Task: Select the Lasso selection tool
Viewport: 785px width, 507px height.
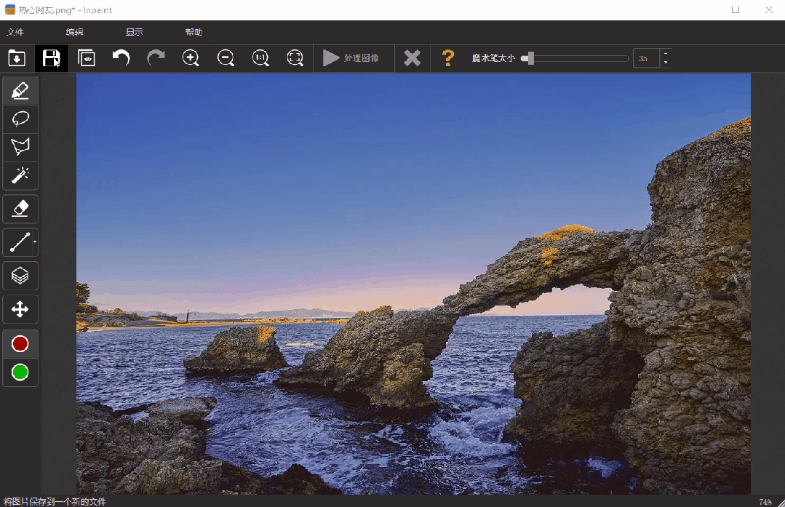Action: tap(20, 119)
